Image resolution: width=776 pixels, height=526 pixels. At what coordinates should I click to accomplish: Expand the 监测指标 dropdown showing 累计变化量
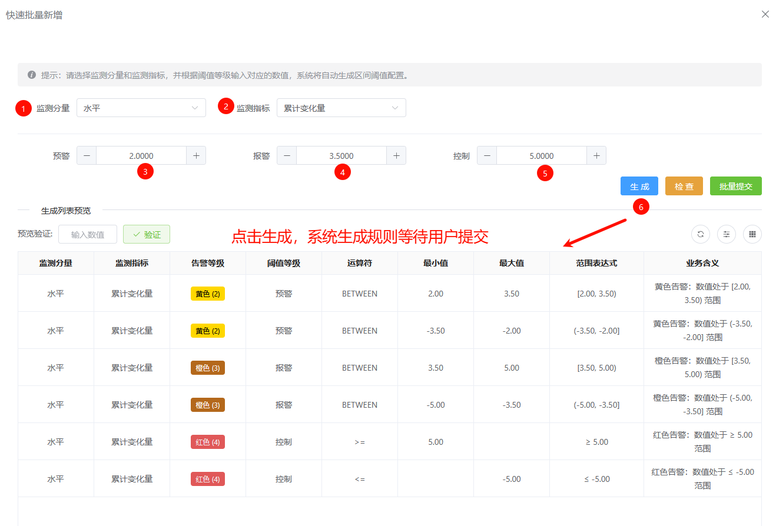tap(341, 108)
